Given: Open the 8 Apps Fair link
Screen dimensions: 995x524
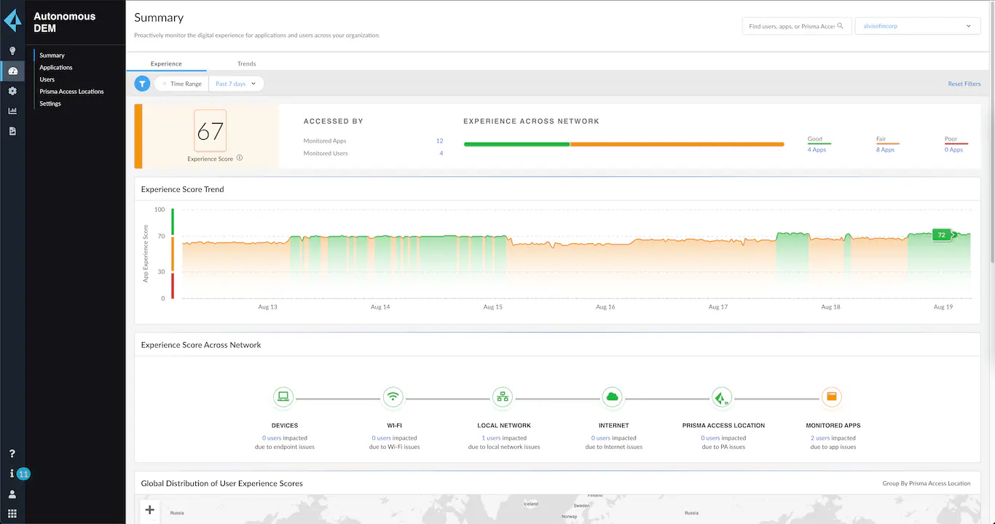Looking at the screenshot, I should point(885,150).
